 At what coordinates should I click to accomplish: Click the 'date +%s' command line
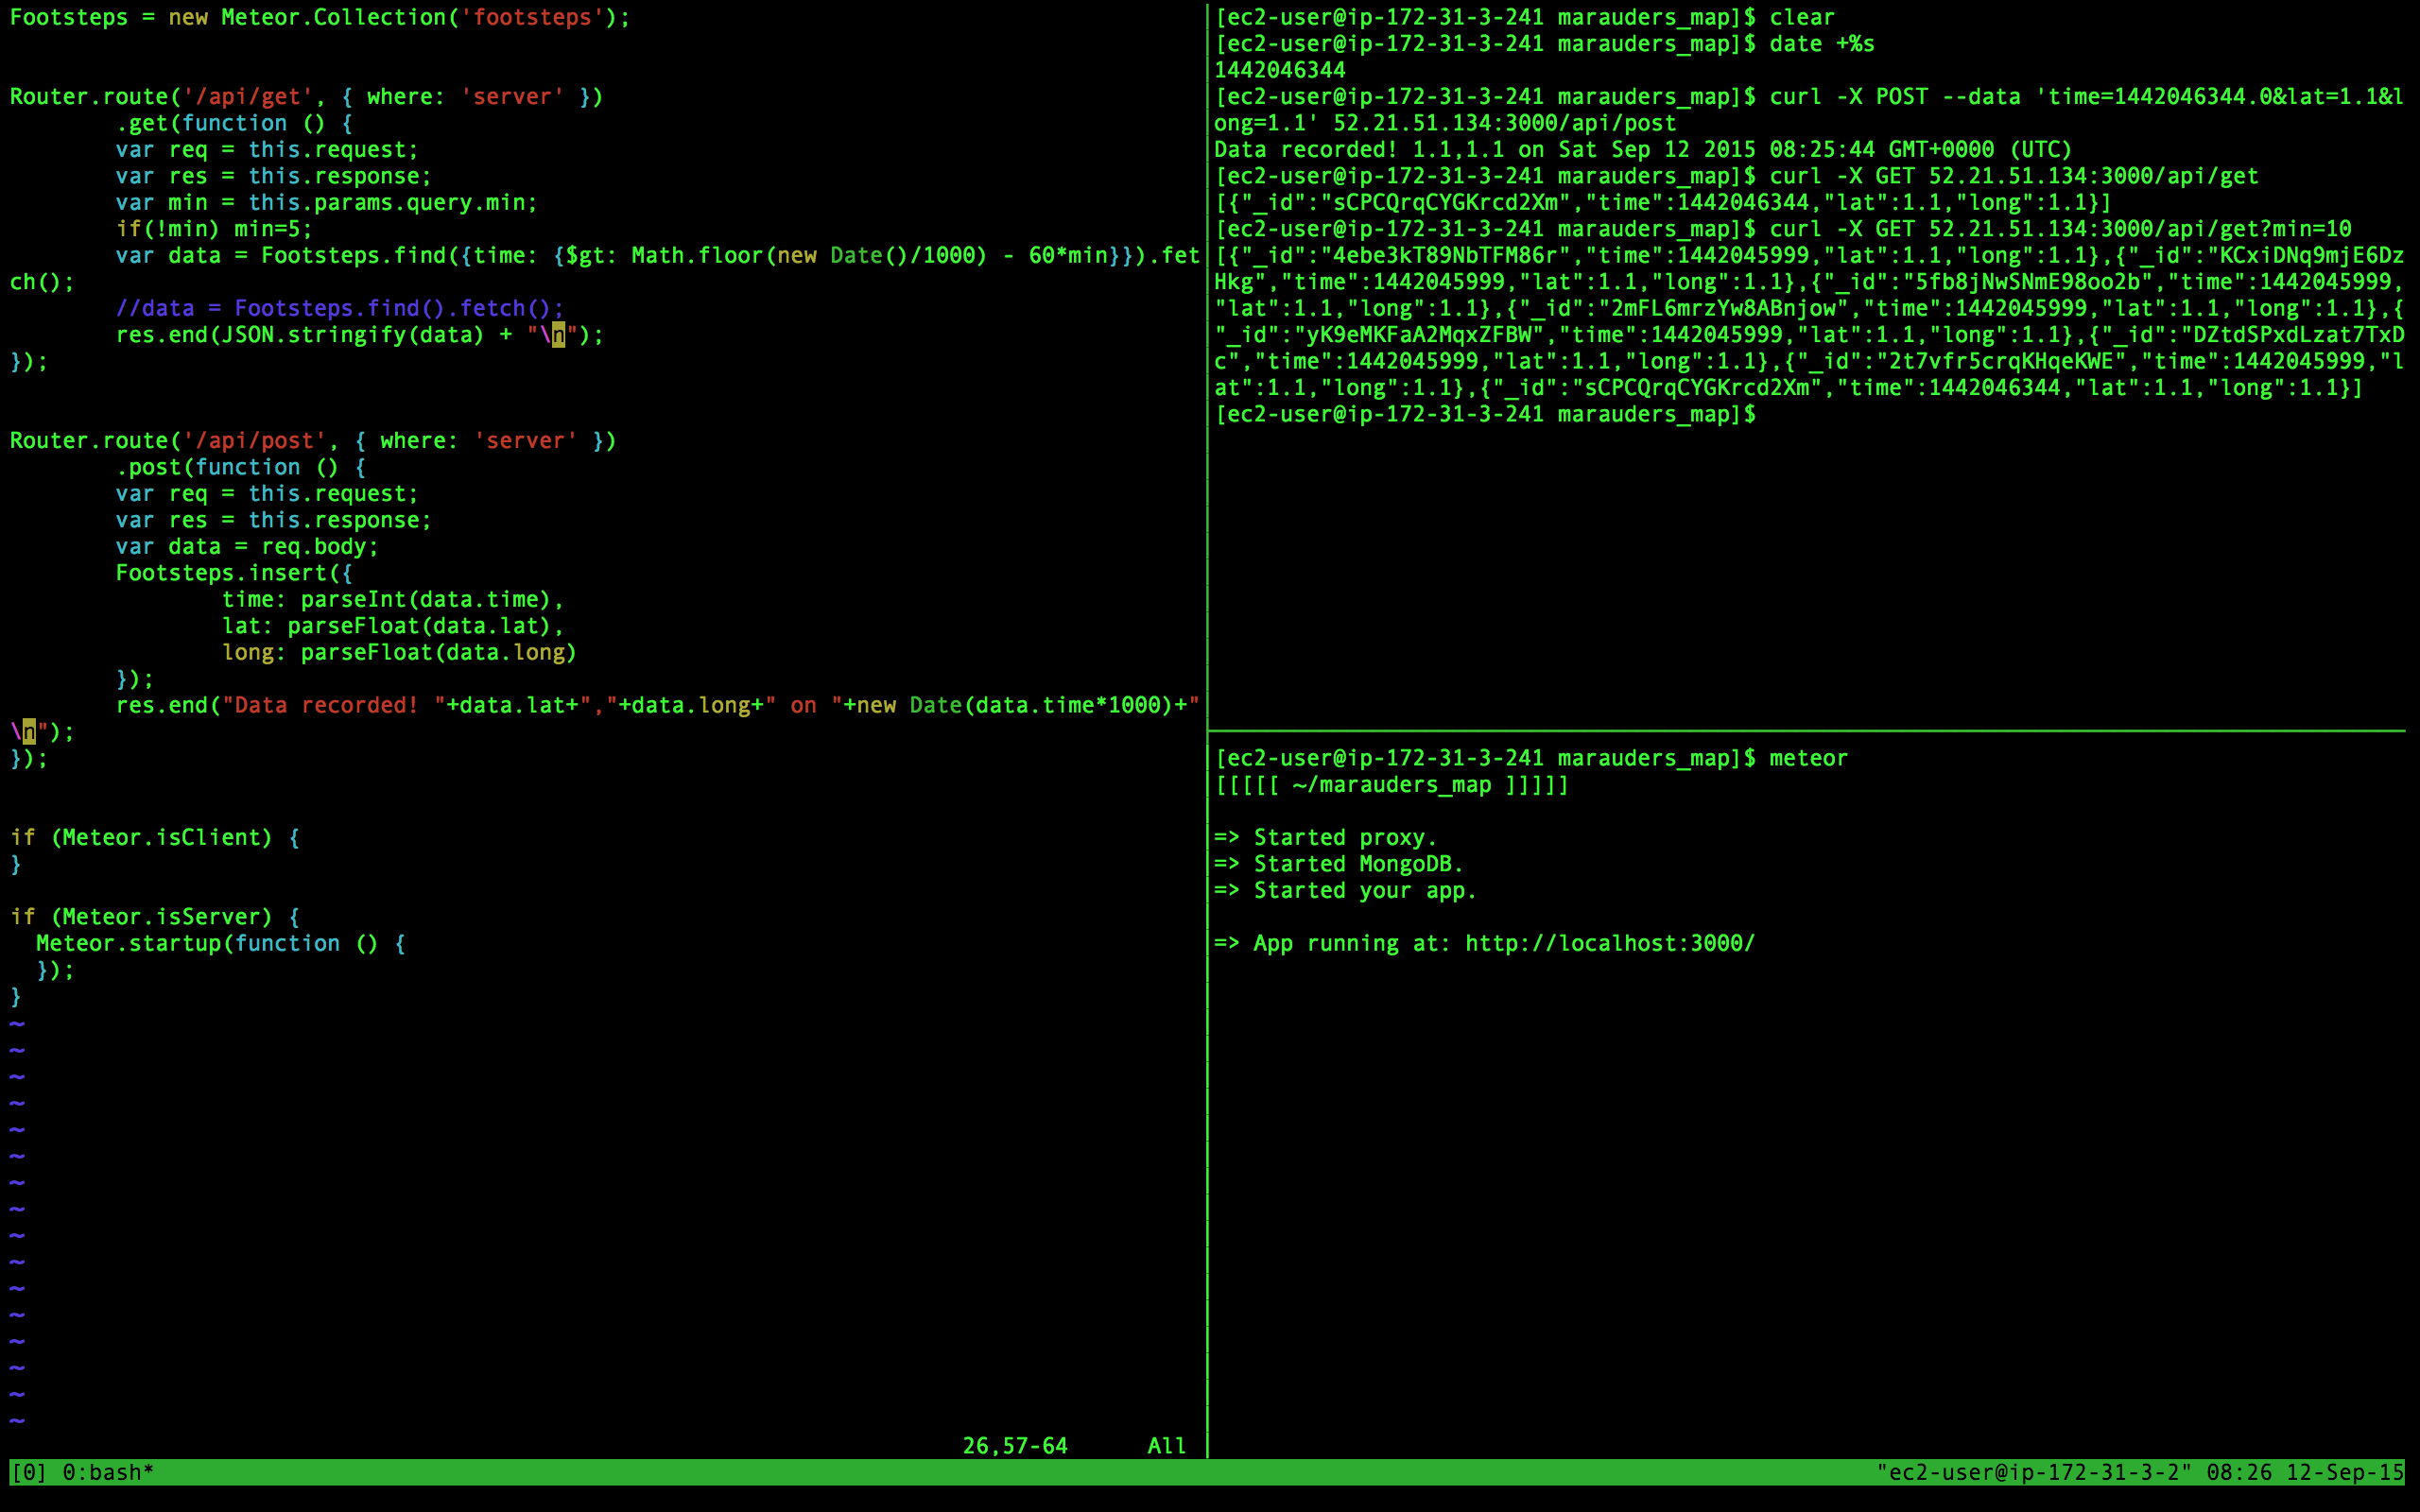pos(1820,44)
